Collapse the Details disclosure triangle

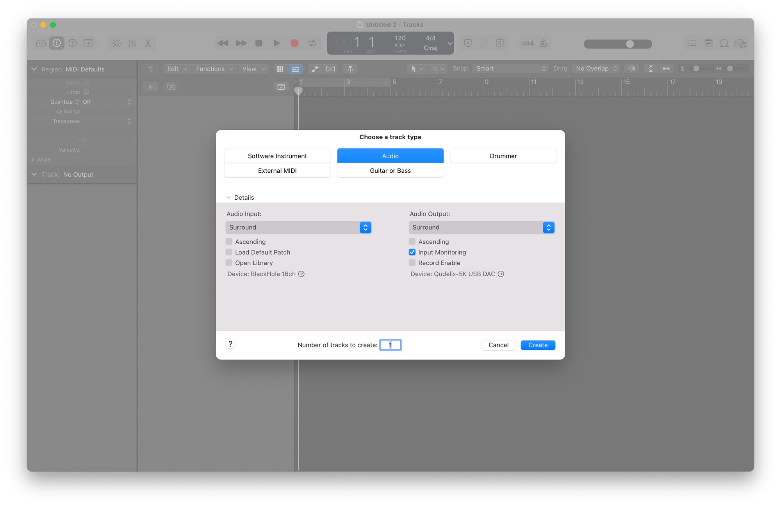pyautogui.click(x=228, y=198)
